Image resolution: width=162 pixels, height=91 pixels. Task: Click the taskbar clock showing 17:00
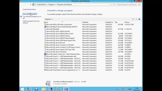[x=137, y=89]
